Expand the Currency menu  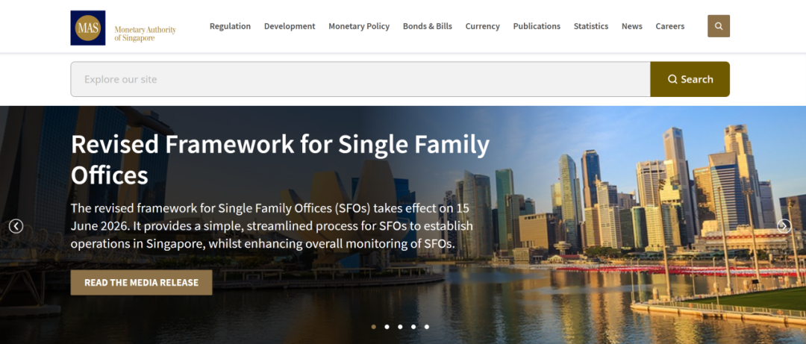coord(482,26)
